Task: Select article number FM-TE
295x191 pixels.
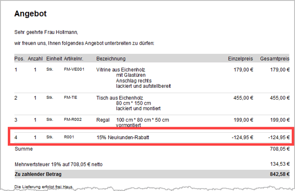Action: point(70,98)
